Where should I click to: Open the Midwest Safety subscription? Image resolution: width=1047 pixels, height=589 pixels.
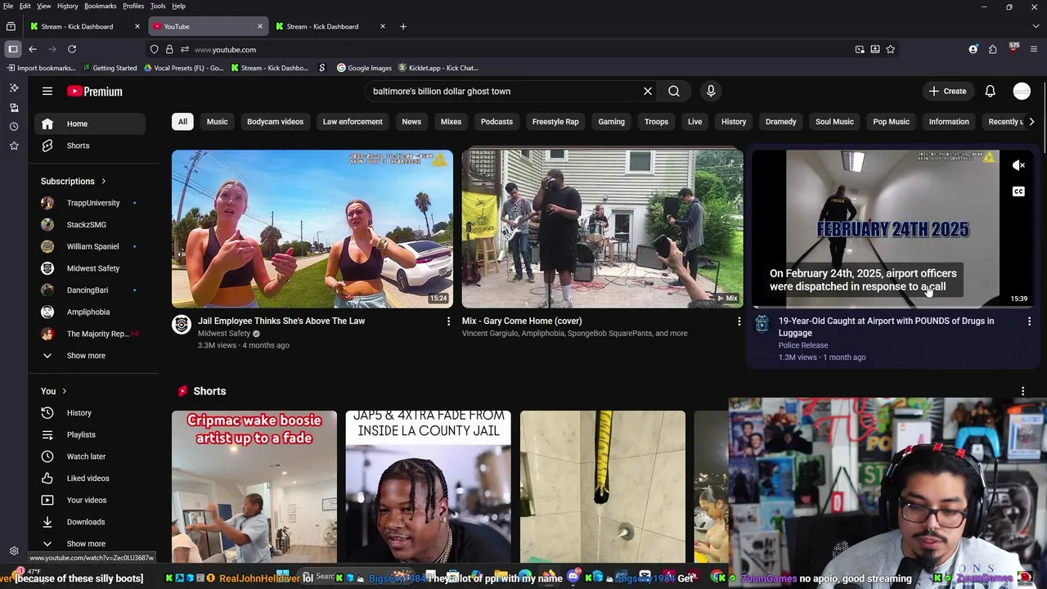coord(90,268)
